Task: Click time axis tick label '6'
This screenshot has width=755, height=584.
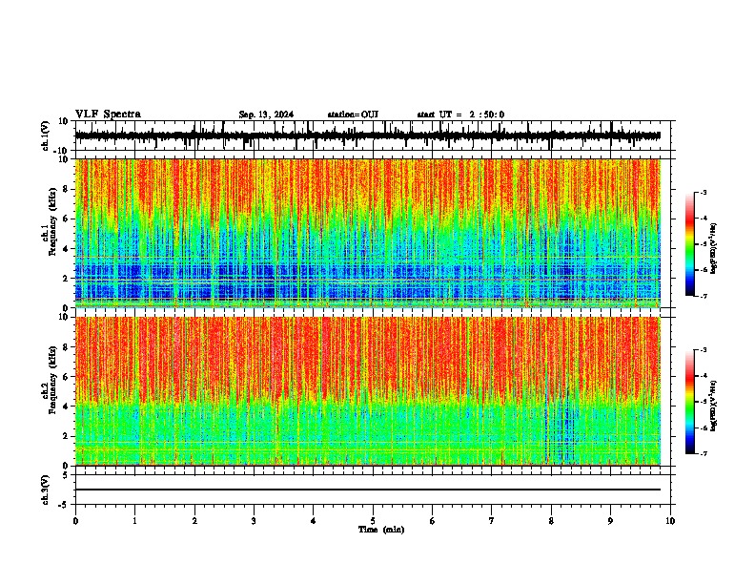Action: pyautogui.click(x=433, y=521)
